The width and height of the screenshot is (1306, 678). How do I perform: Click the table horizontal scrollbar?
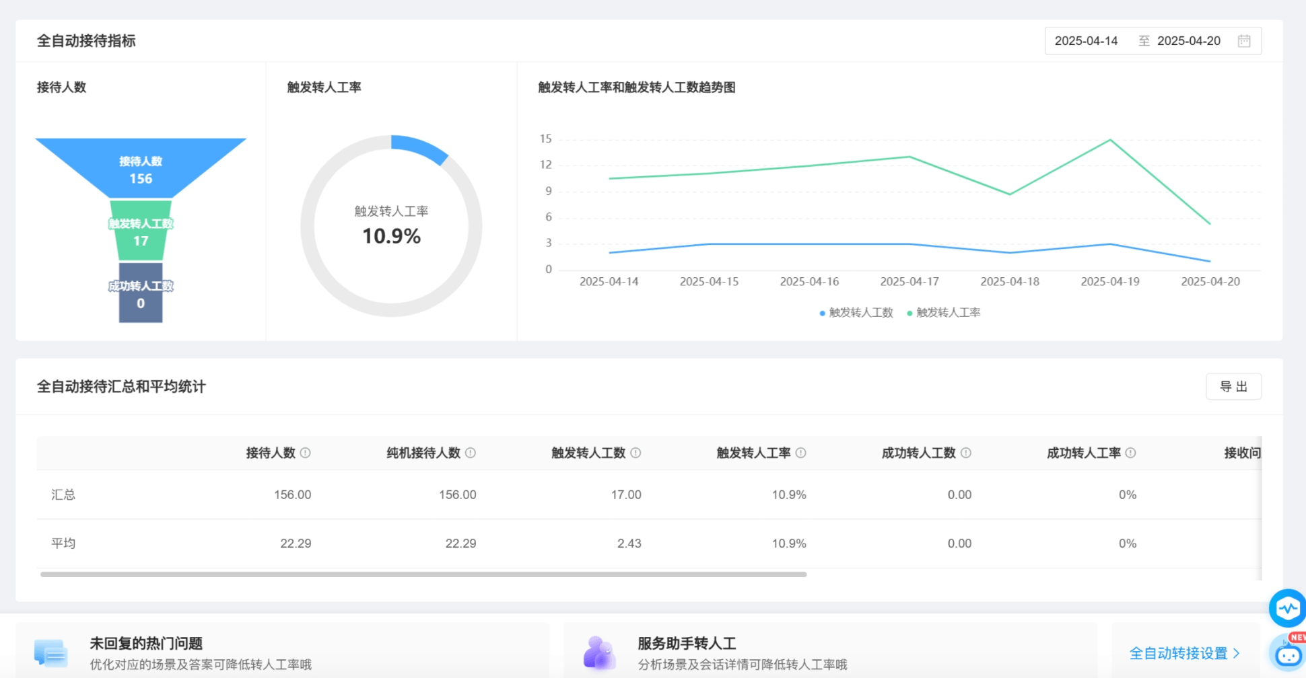pos(423,574)
